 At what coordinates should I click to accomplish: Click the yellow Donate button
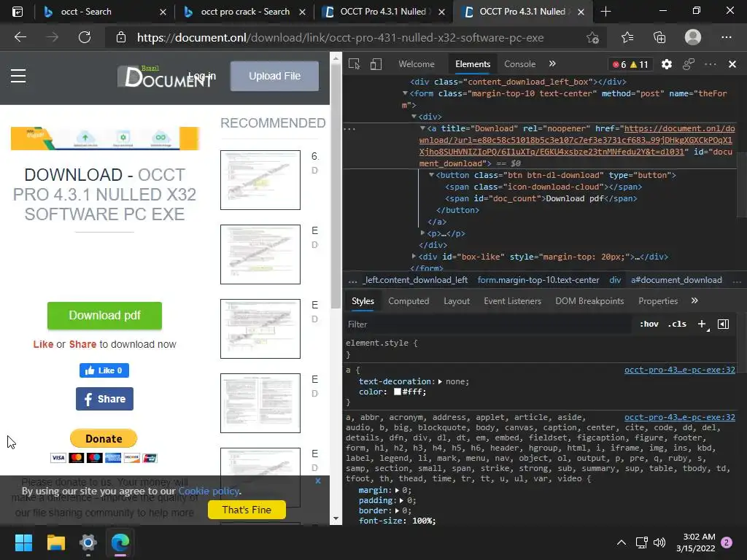pos(104,438)
